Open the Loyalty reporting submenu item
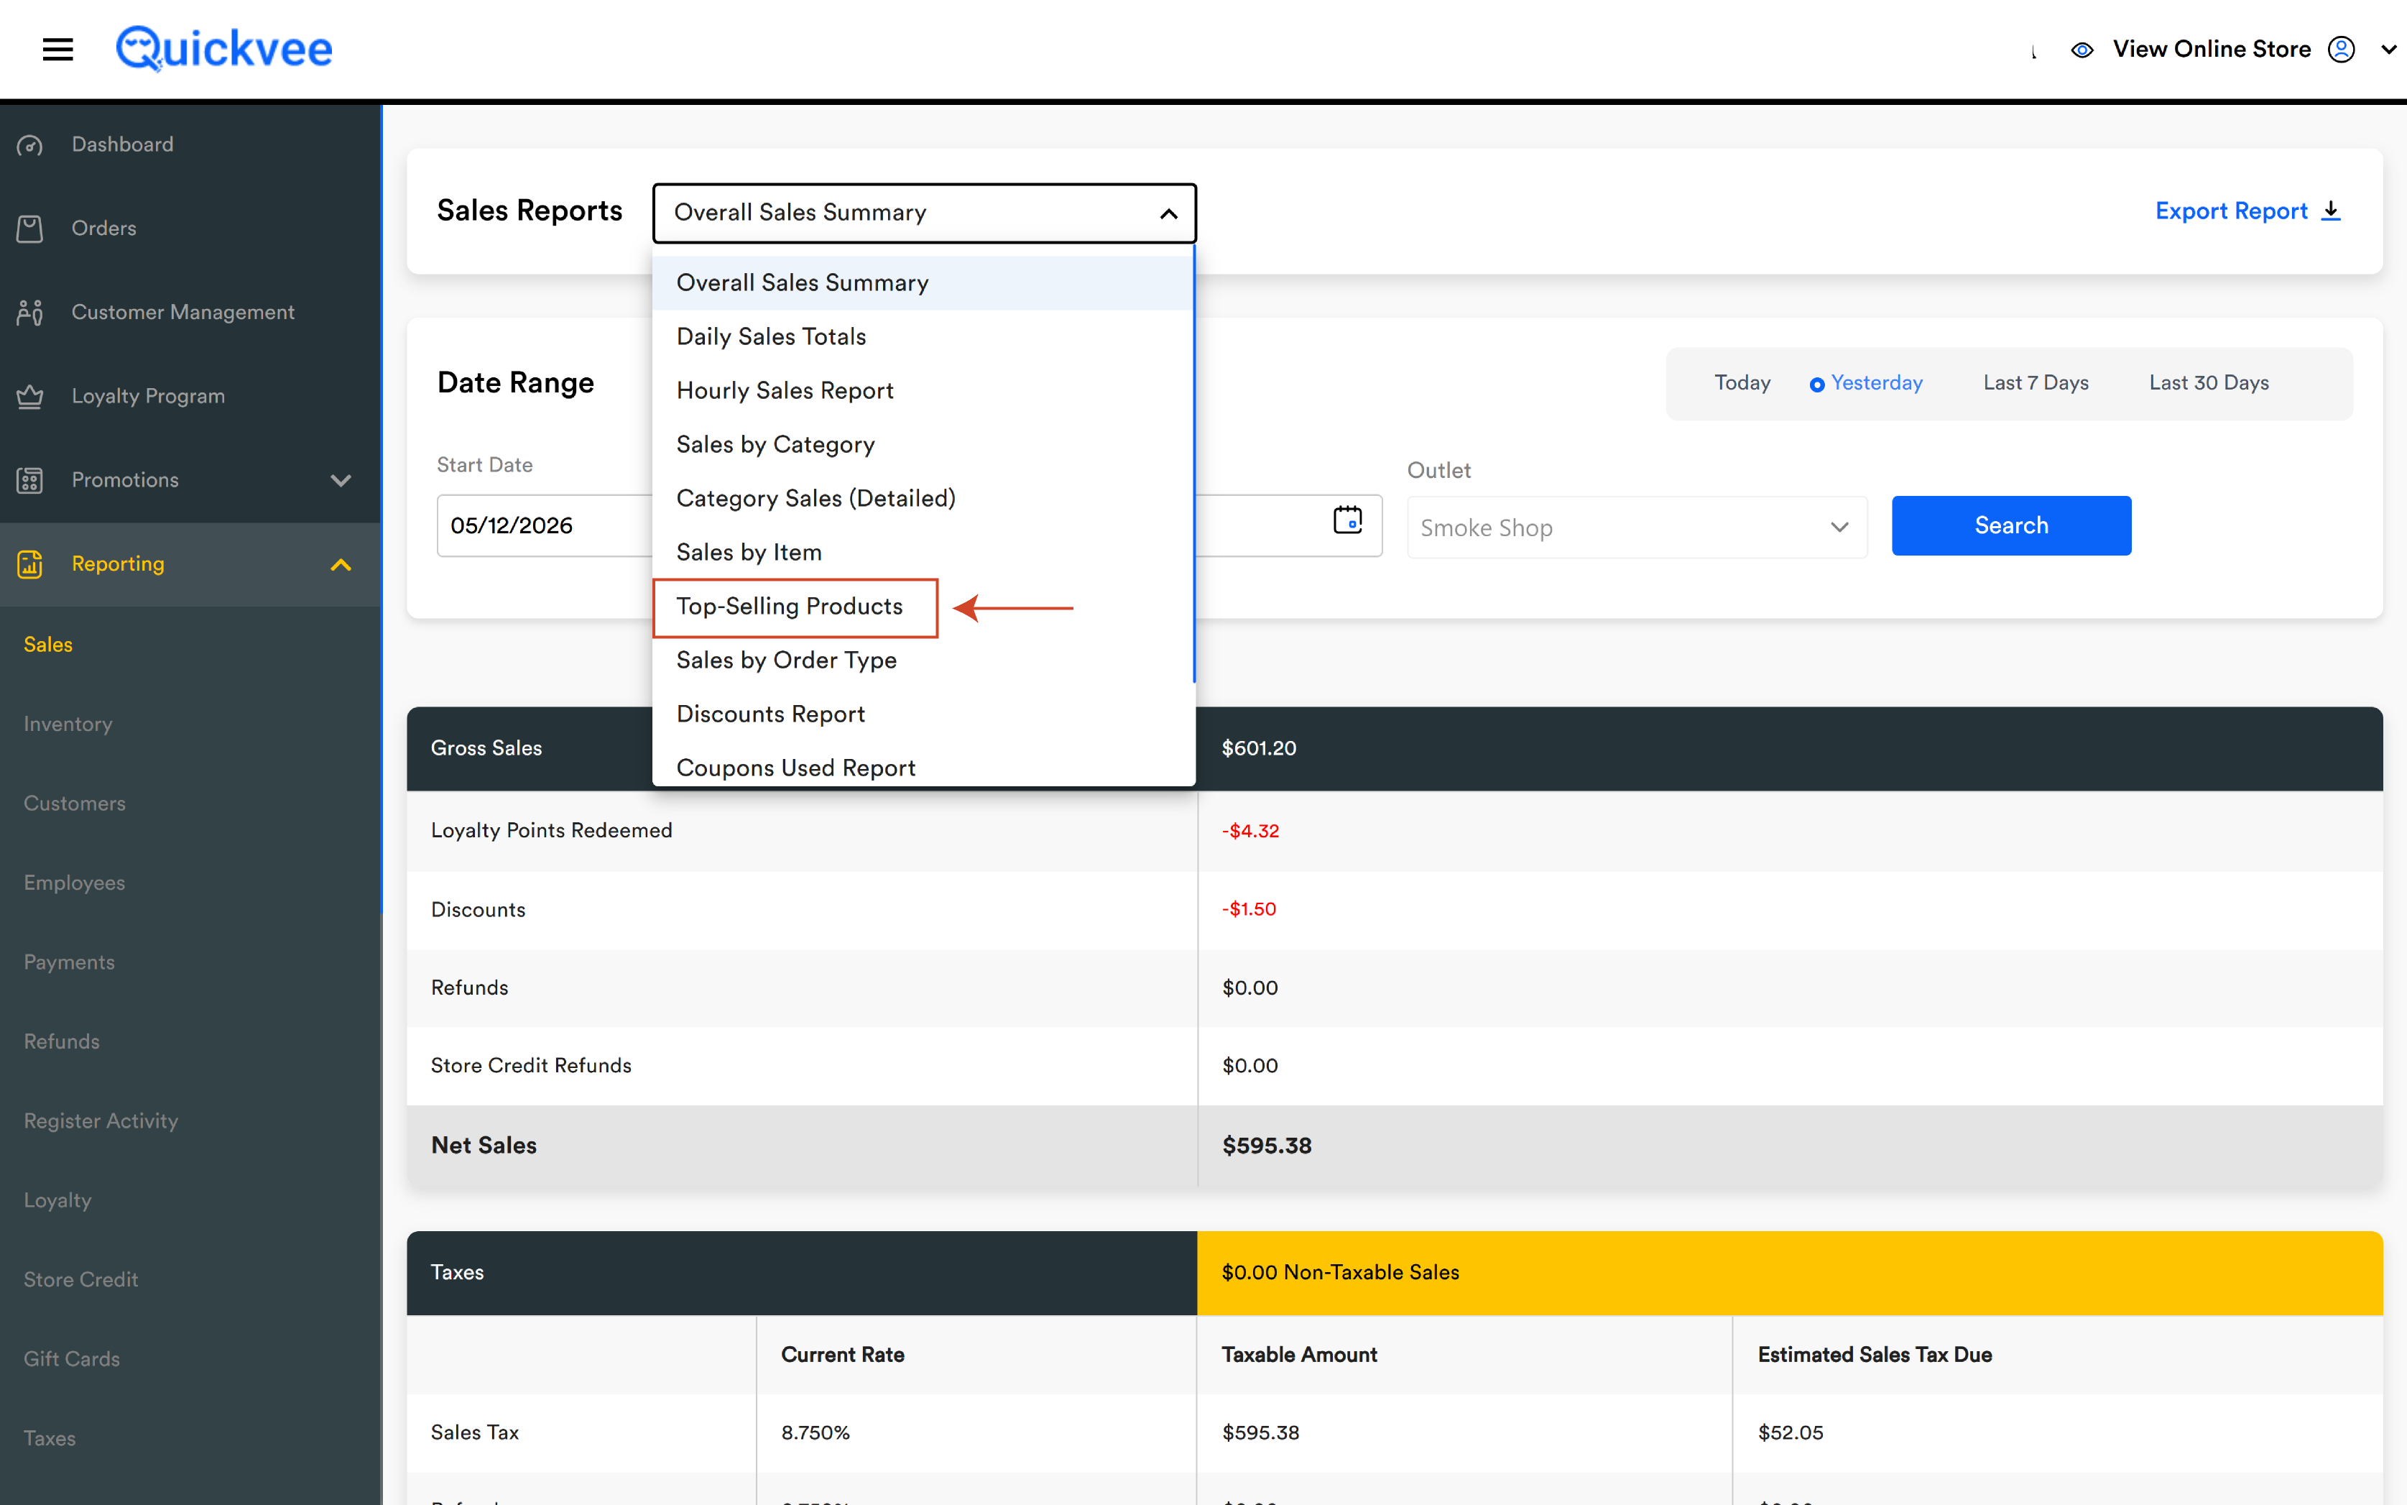 tap(57, 1200)
